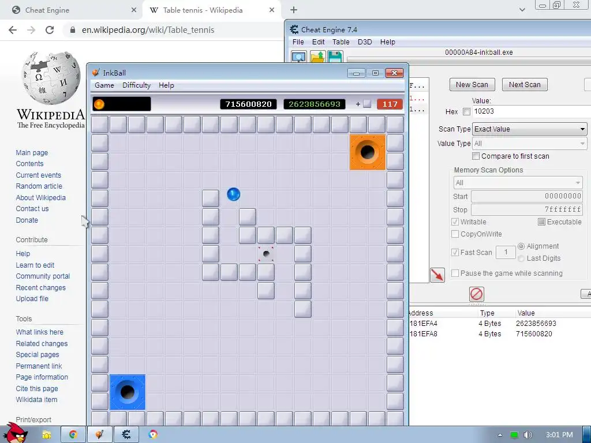Click the New Scan button
The image size is (591, 443).
pos(472,85)
